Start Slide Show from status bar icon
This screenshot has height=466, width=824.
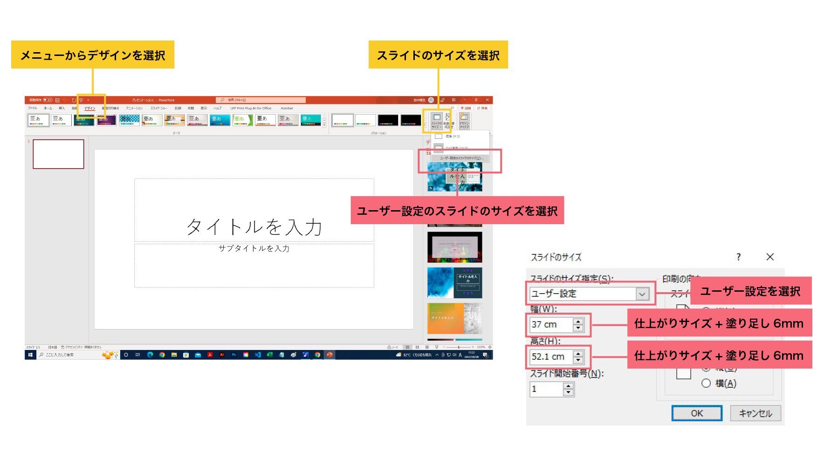coord(437,347)
